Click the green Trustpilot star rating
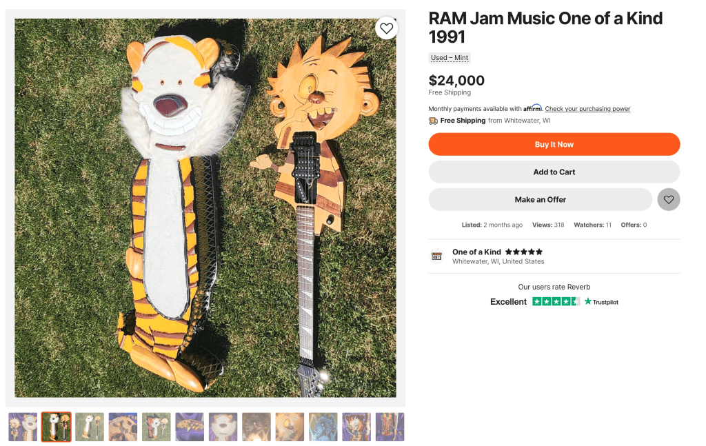Screen dimensions: 706x446 556,302
